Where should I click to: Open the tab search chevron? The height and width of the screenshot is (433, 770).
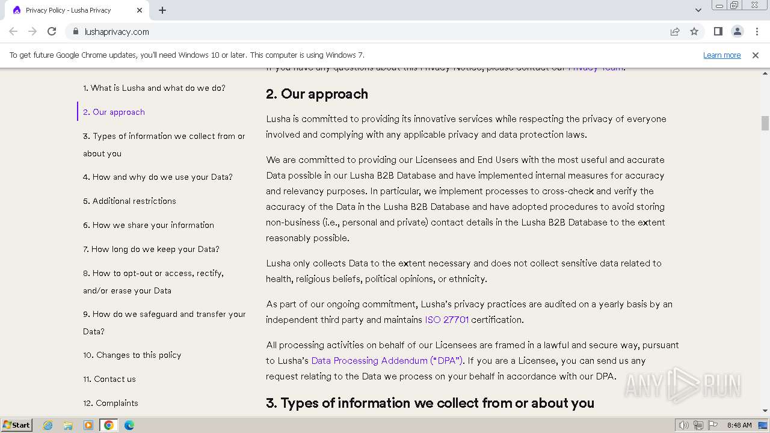pos(698,10)
